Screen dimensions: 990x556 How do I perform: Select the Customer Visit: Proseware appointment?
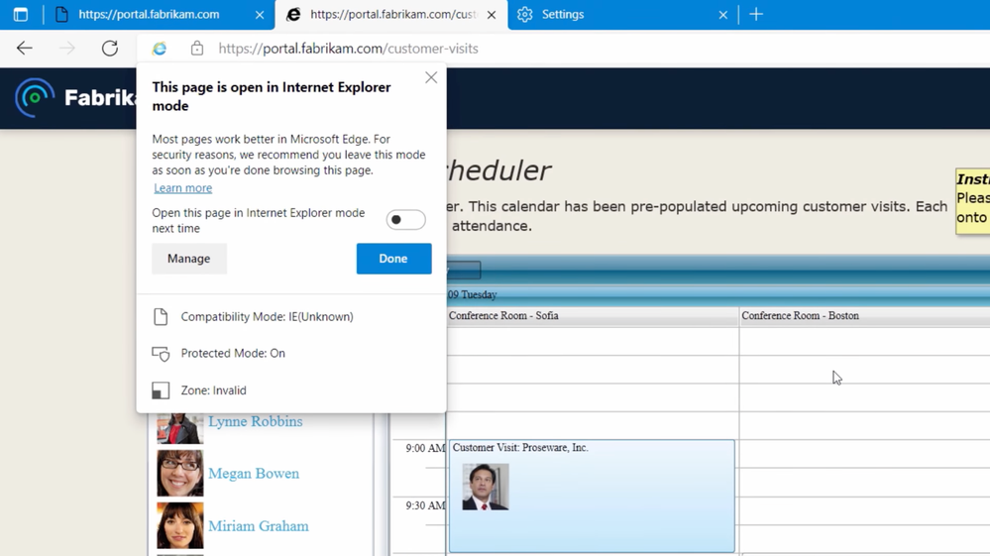pyautogui.click(x=592, y=497)
